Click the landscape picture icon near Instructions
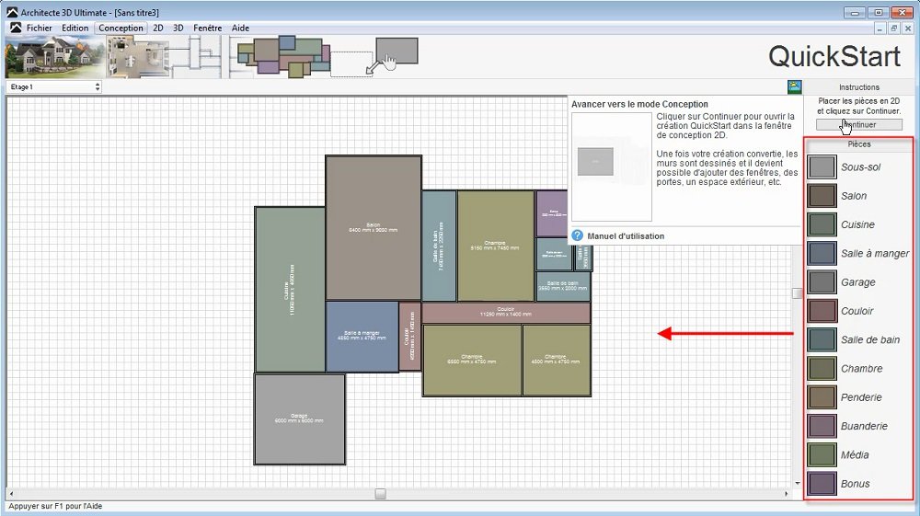The width and height of the screenshot is (920, 516). pos(795,86)
